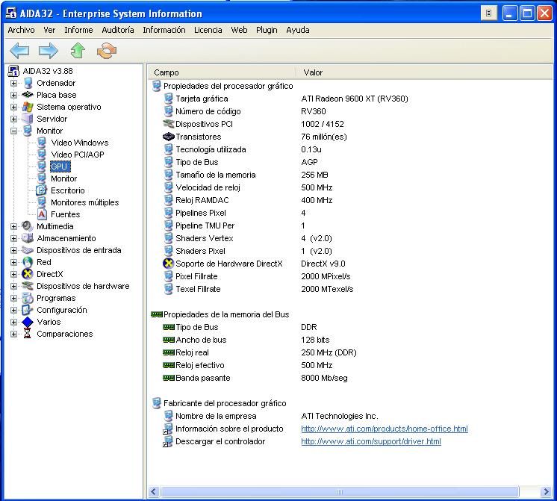Collapse the Monitor tree node
Image resolution: width=557 pixels, height=501 pixels.
pos(14,131)
